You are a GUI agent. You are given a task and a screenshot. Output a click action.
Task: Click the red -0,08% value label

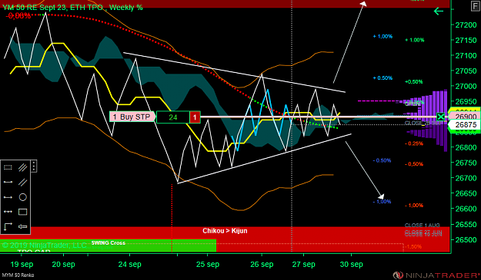coord(18,15)
